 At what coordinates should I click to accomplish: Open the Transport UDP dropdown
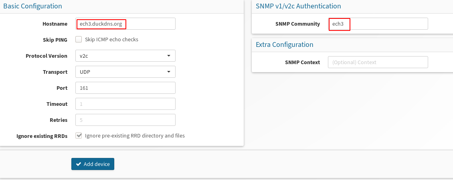point(125,72)
